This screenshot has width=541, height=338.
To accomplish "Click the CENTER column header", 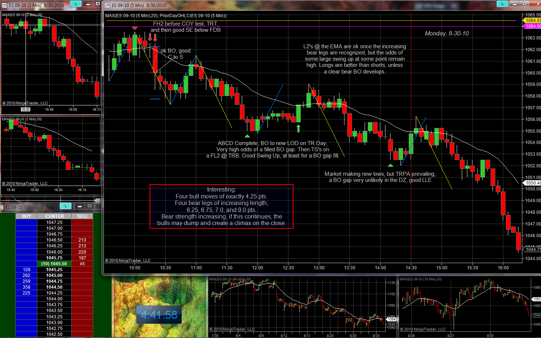I will [x=54, y=216].
